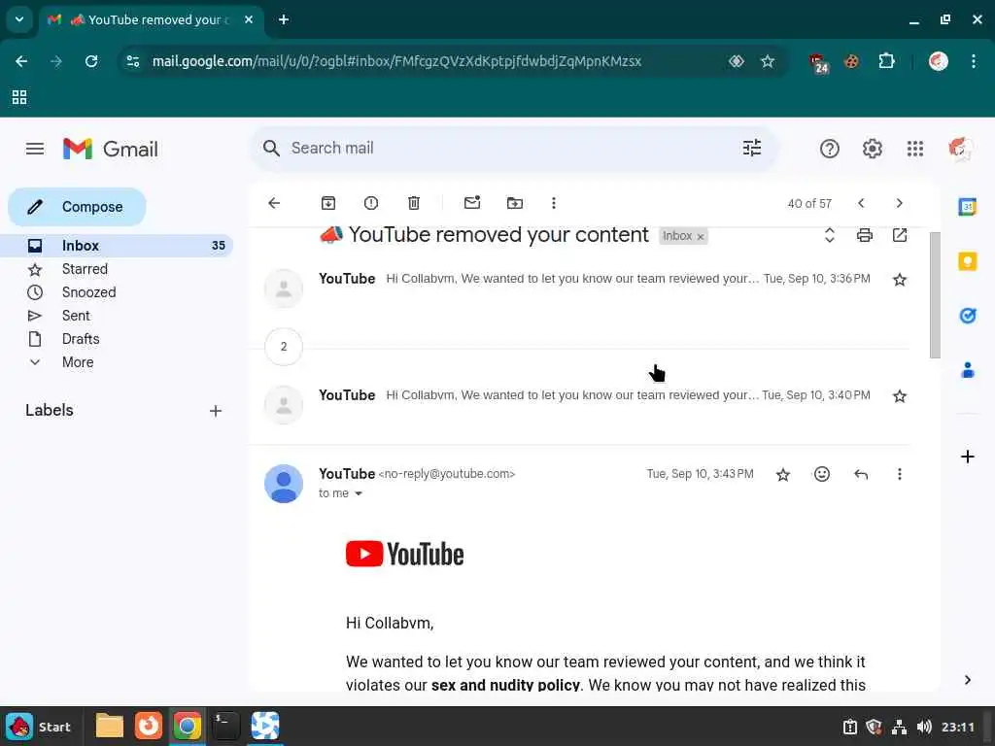Open the volume control in tray

924,727
